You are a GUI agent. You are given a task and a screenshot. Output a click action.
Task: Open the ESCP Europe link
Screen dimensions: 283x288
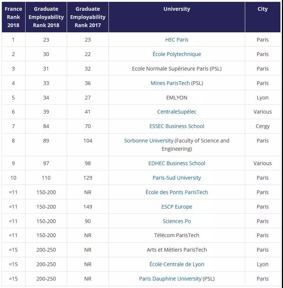click(x=177, y=207)
